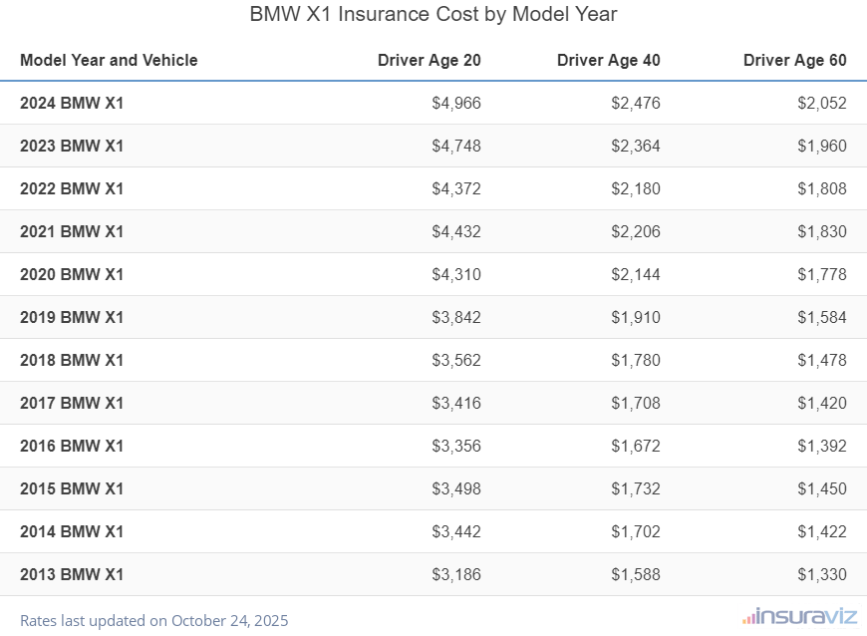Screen dimensions: 867x636
Task: Click the $4,966 age 20 rate
Action: click(x=456, y=103)
